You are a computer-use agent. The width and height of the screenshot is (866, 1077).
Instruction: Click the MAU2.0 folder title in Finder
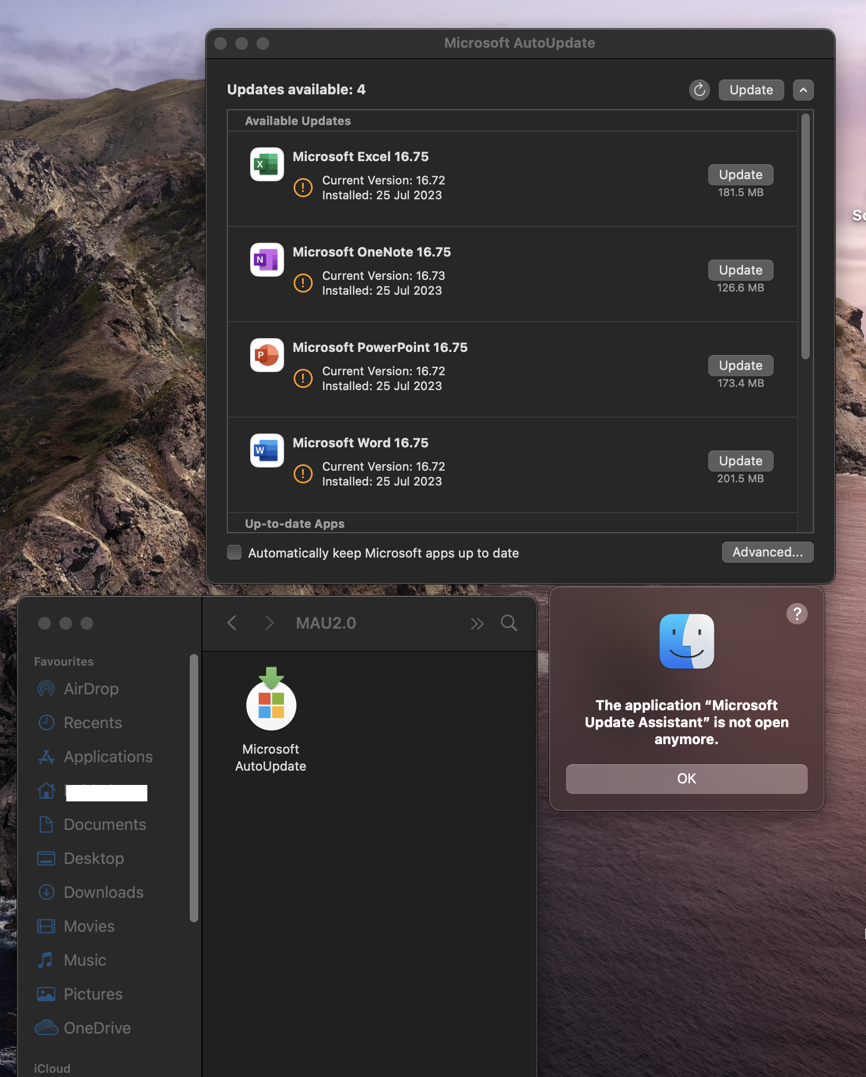(326, 623)
